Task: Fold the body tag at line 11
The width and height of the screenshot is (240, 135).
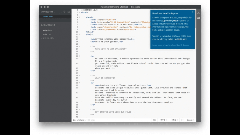Action: click(x=79, y=34)
